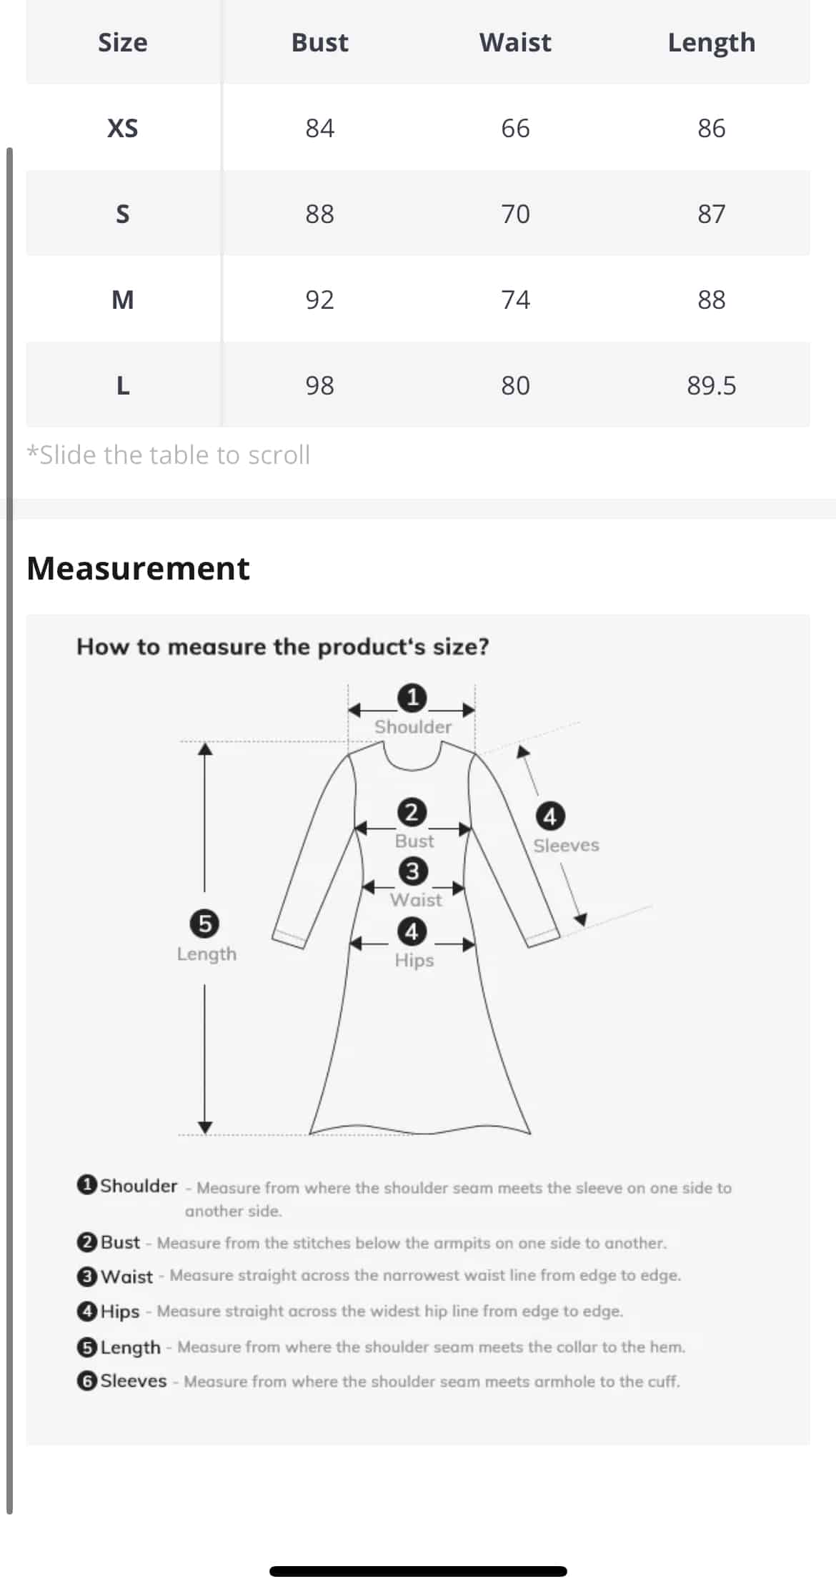Tap the home indicator bar at the bottom

(418, 1571)
